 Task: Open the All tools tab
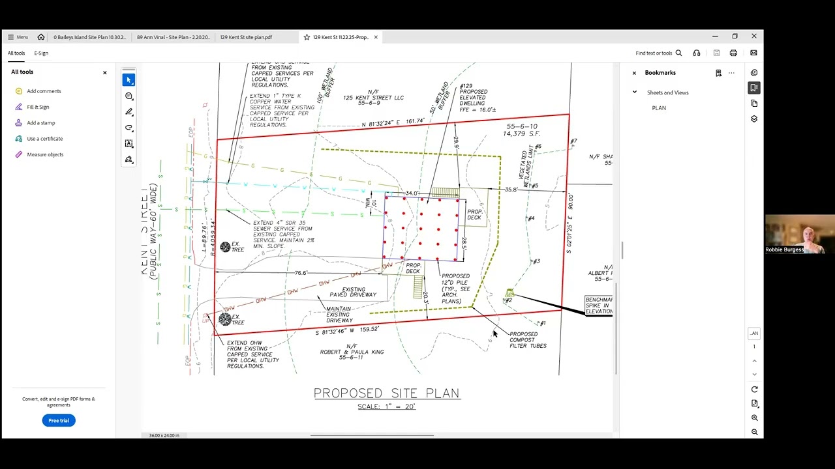16,53
